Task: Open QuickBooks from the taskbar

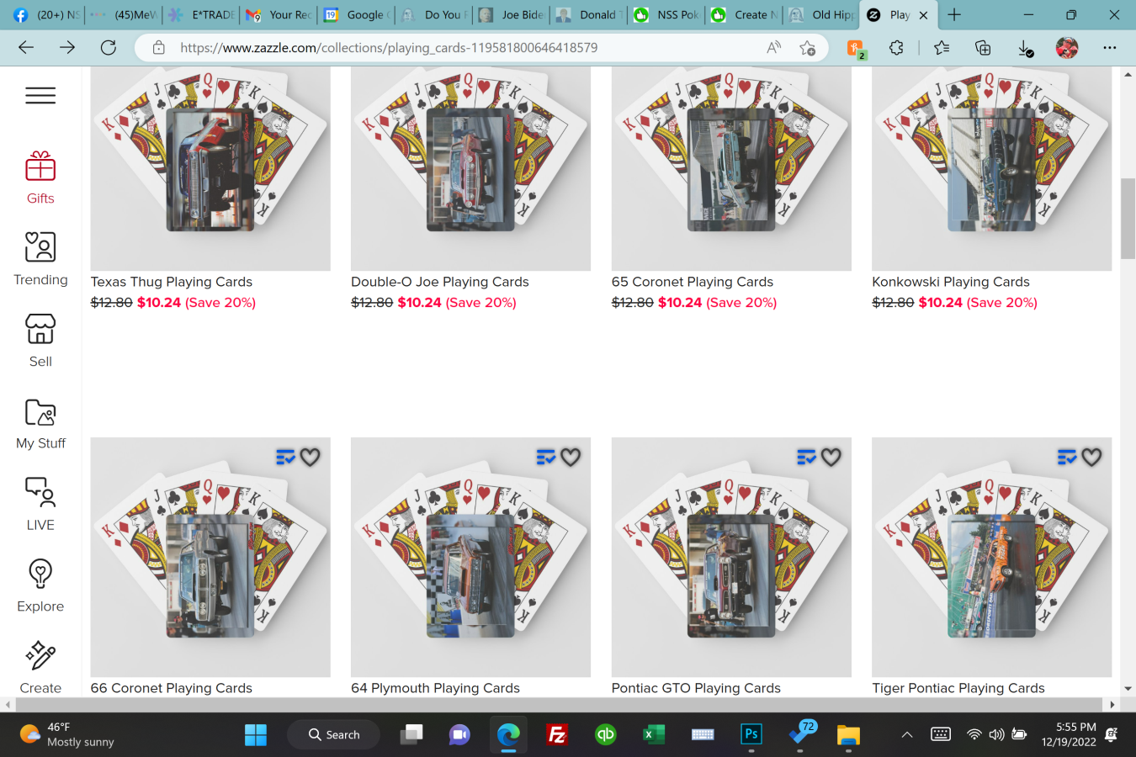Action: [x=605, y=734]
